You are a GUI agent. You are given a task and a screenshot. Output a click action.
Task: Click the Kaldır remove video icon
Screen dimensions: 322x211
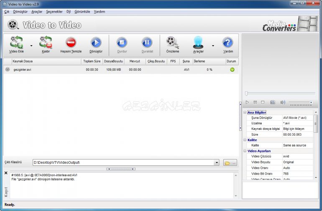click(x=46, y=42)
